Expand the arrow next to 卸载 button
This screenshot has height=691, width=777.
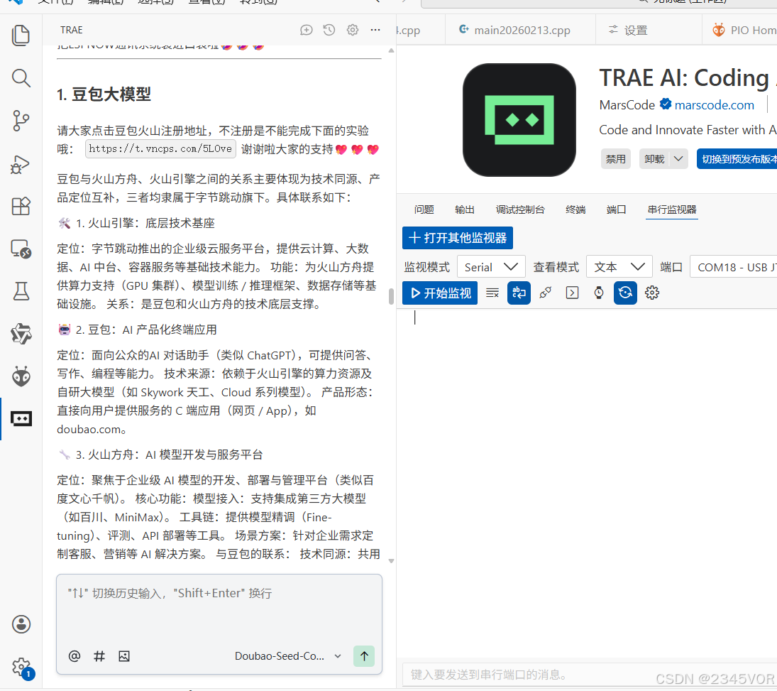click(678, 159)
